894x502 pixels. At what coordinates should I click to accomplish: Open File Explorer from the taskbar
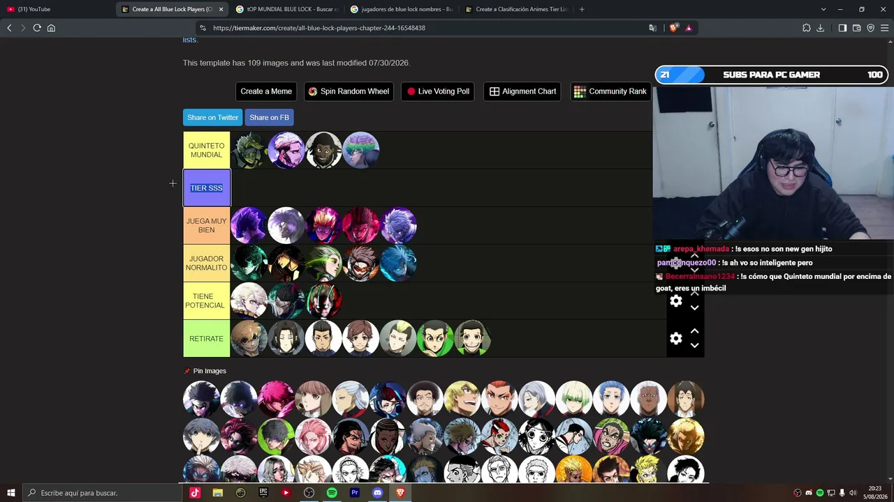click(218, 493)
